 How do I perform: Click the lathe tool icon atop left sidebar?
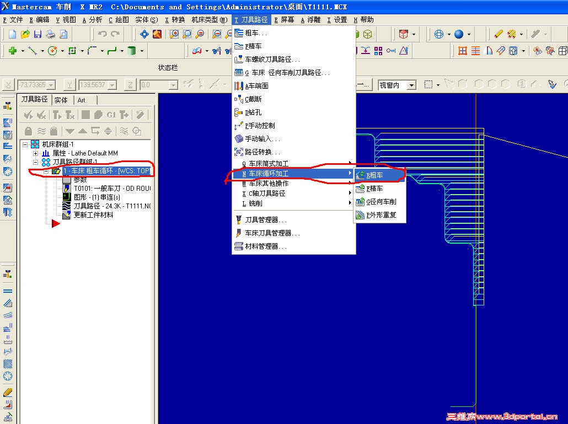tap(8, 106)
